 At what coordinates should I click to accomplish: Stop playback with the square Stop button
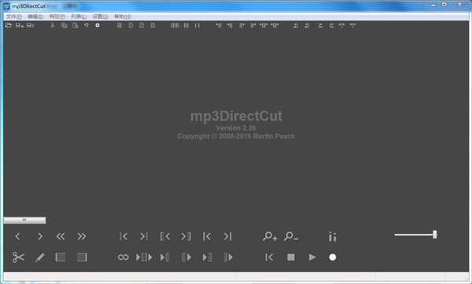(x=291, y=257)
